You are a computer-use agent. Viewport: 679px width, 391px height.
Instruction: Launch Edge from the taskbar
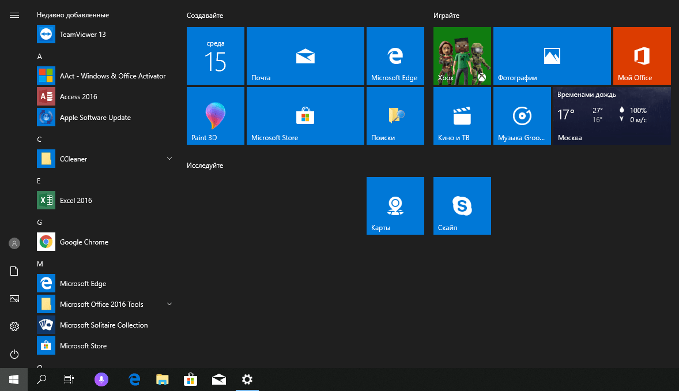[135, 379]
